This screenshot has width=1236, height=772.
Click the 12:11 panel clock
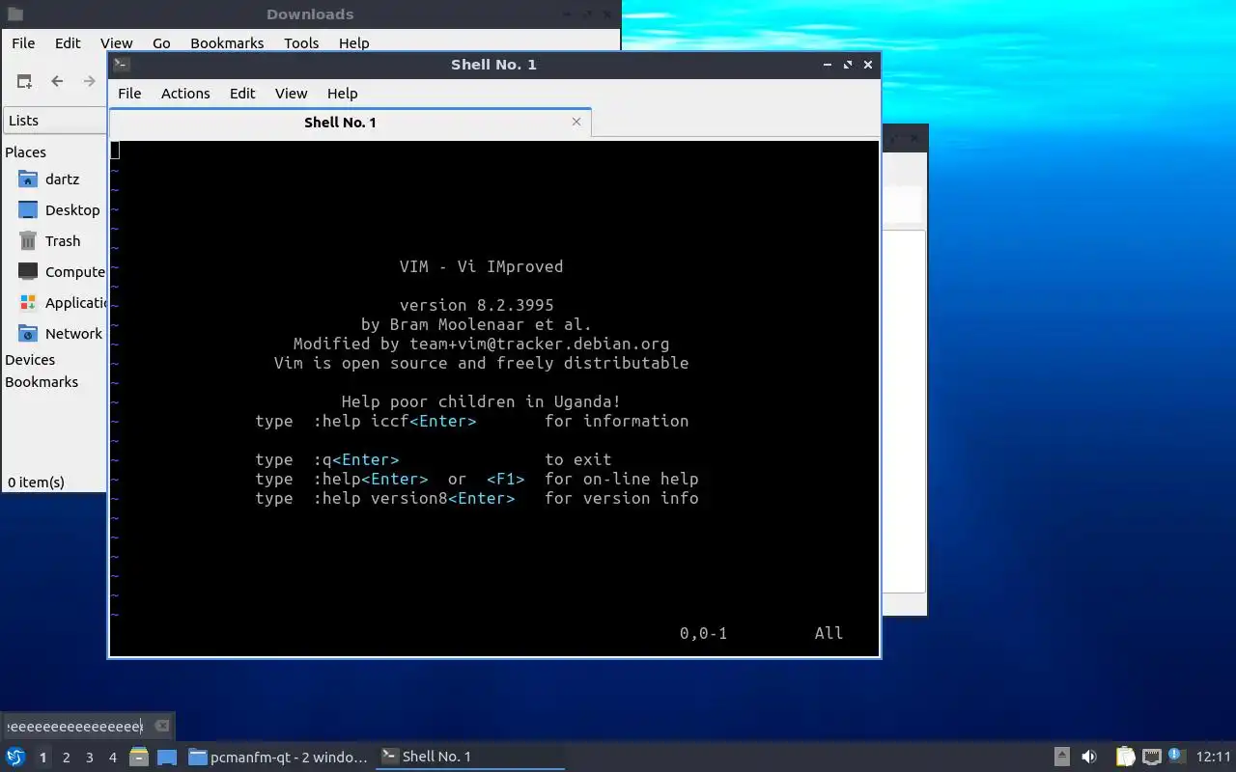tap(1213, 757)
